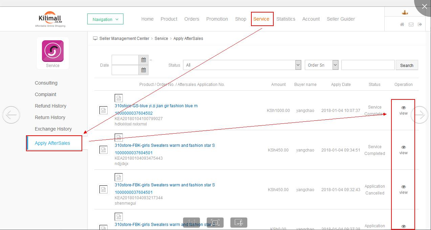Select Refund History in sidebar

coord(50,106)
